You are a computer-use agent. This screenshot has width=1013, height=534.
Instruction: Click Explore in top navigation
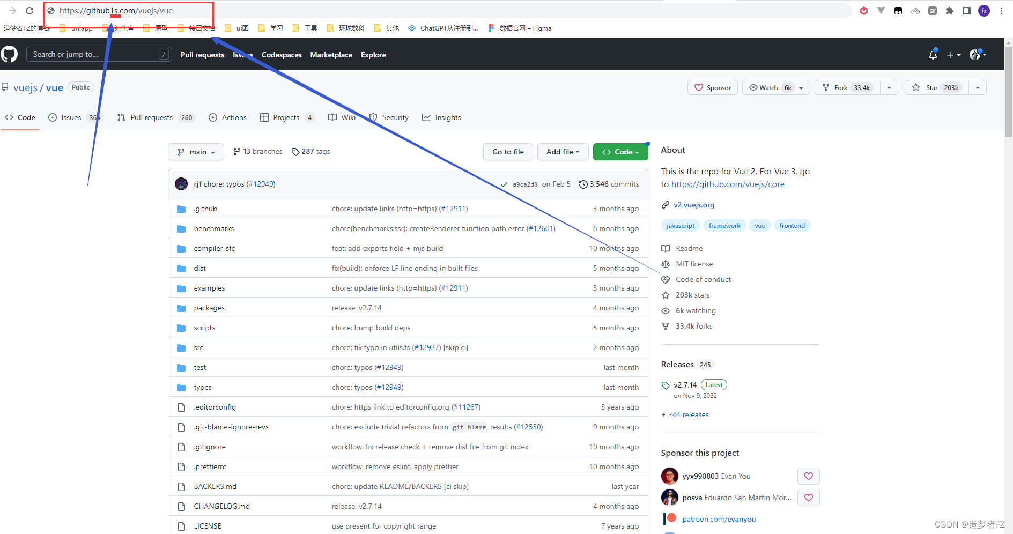click(x=373, y=55)
